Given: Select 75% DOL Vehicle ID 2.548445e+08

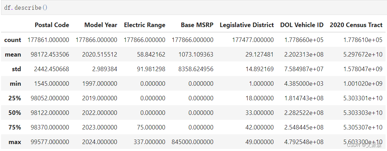Looking at the screenshot, I should 304,127.
